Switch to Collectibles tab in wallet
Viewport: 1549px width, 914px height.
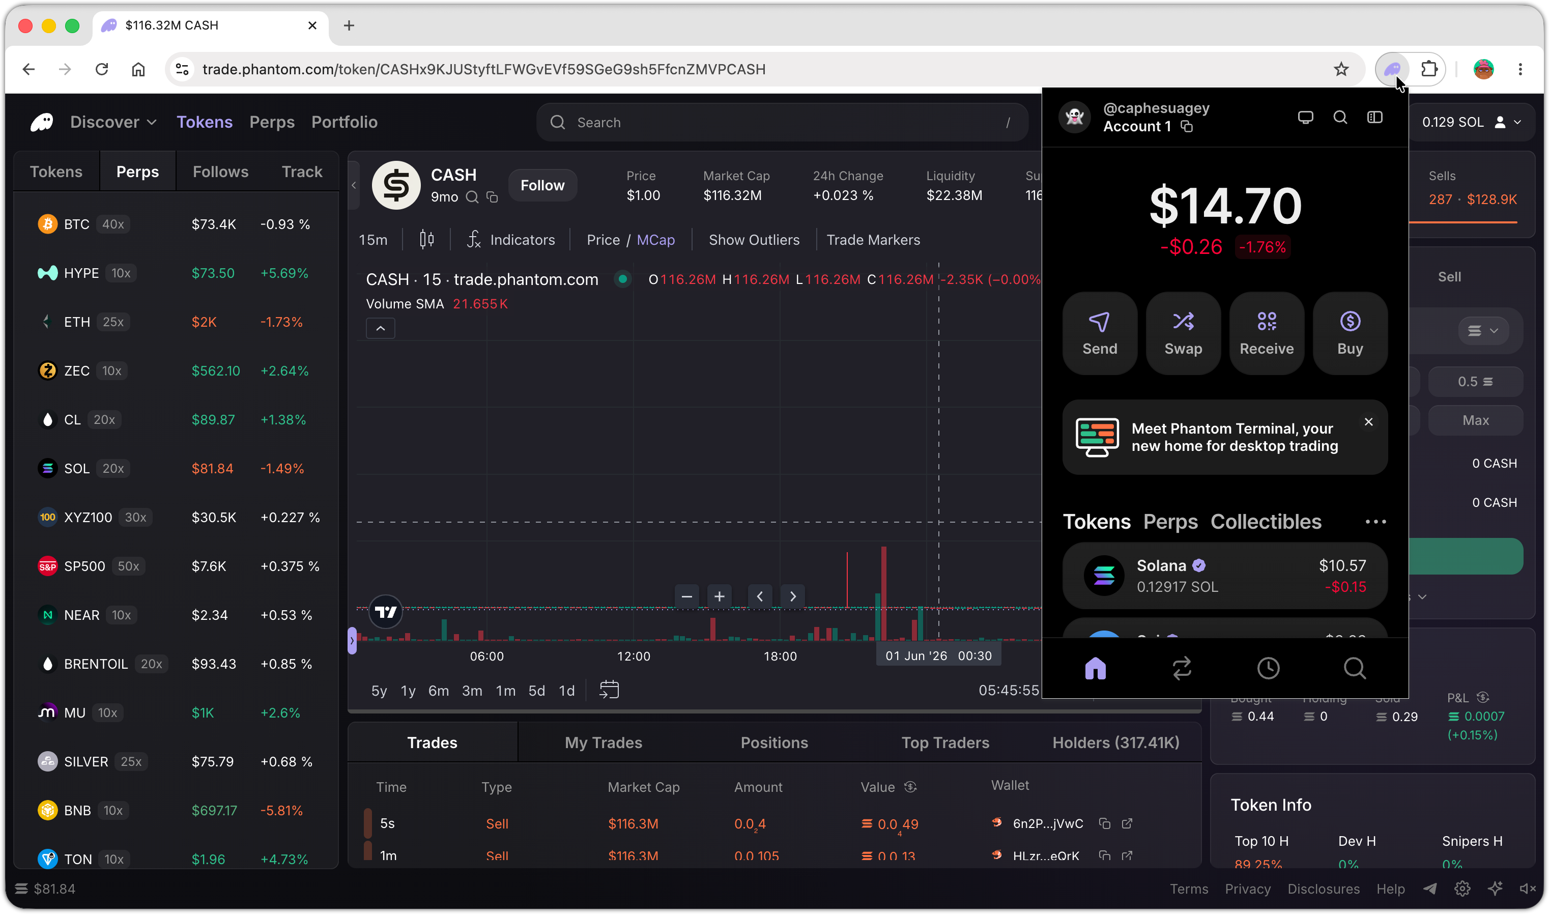pyautogui.click(x=1266, y=522)
